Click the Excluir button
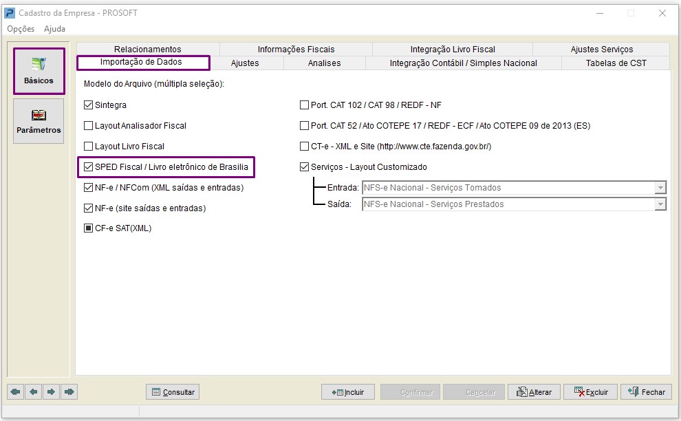The width and height of the screenshot is (681, 421). click(x=590, y=392)
